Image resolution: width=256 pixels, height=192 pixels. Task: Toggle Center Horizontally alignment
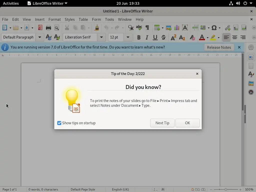point(235,37)
